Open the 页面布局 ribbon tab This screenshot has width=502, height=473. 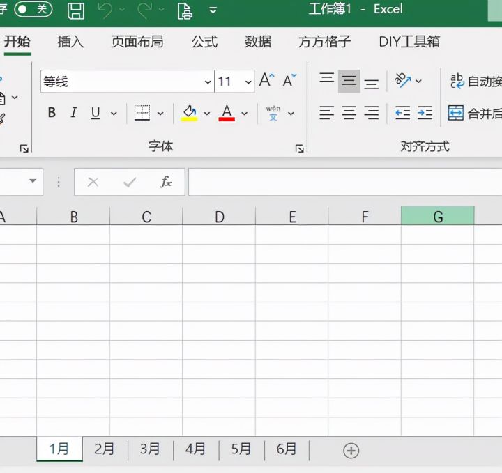[x=137, y=42]
